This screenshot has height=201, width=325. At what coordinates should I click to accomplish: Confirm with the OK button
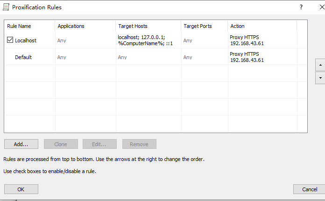point(21,189)
